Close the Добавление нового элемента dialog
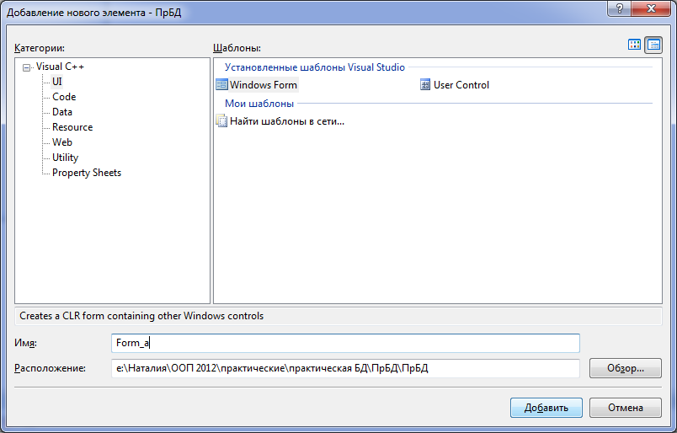 [652, 8]
